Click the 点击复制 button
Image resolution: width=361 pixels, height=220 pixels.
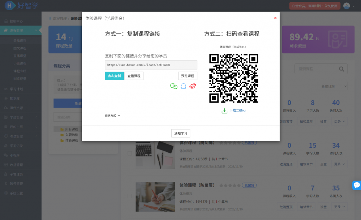(114, 76)
